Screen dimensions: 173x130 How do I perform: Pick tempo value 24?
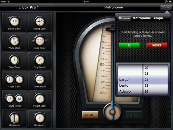tap(147, 92)
